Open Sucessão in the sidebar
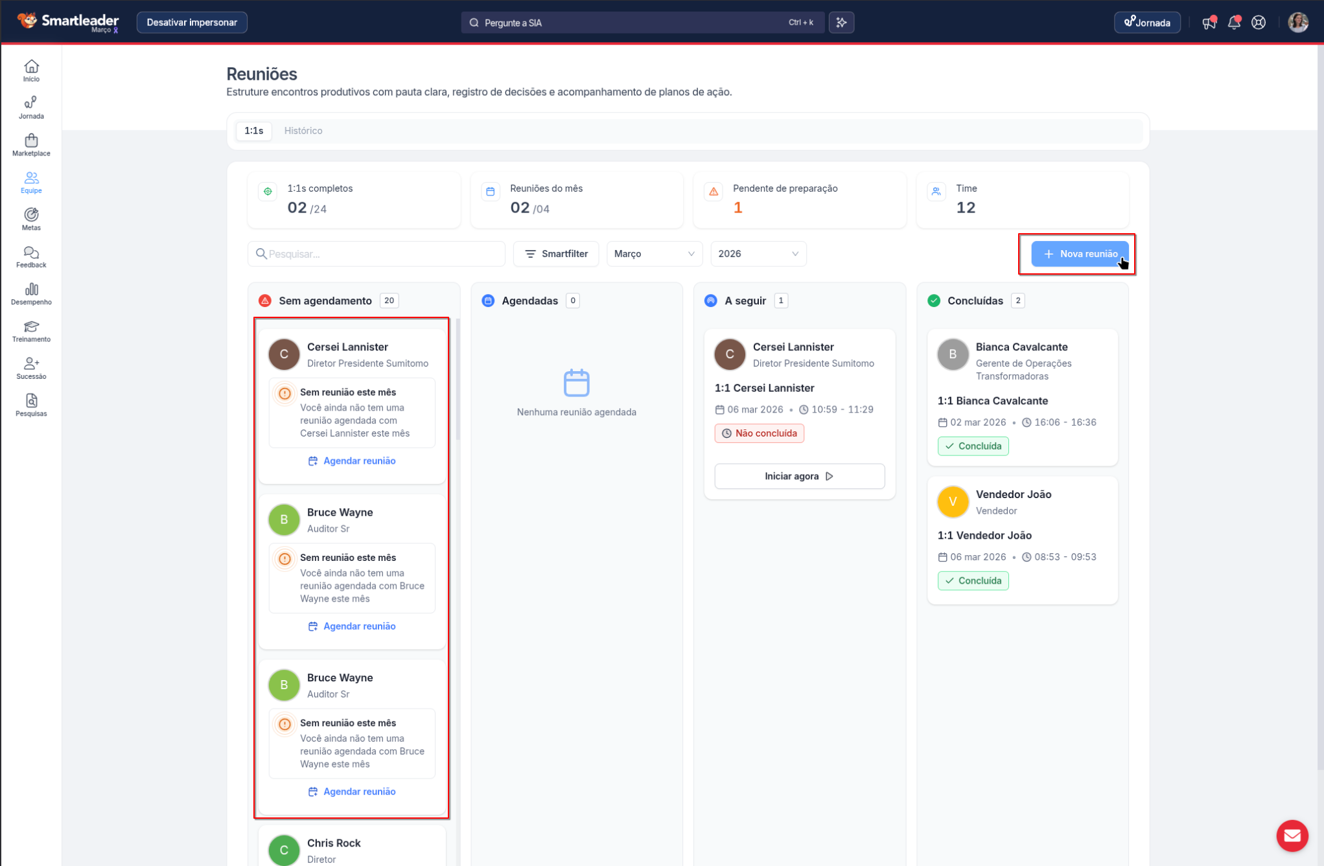 point(31,368)
